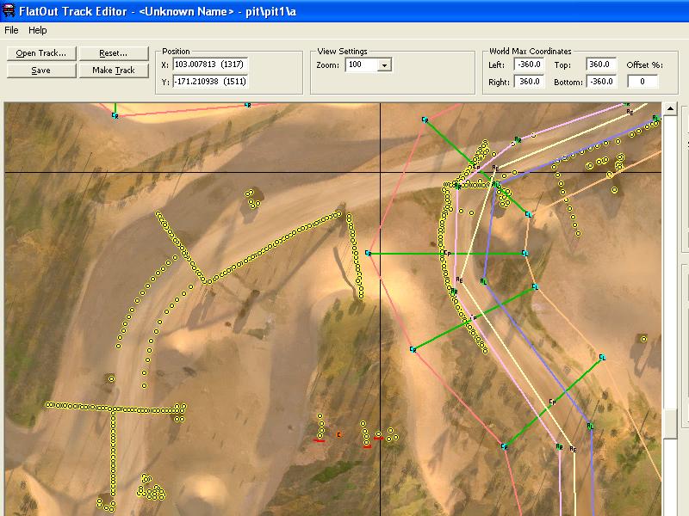Select the lone yellow marker left of horizontal row

(x=111, y=378)
